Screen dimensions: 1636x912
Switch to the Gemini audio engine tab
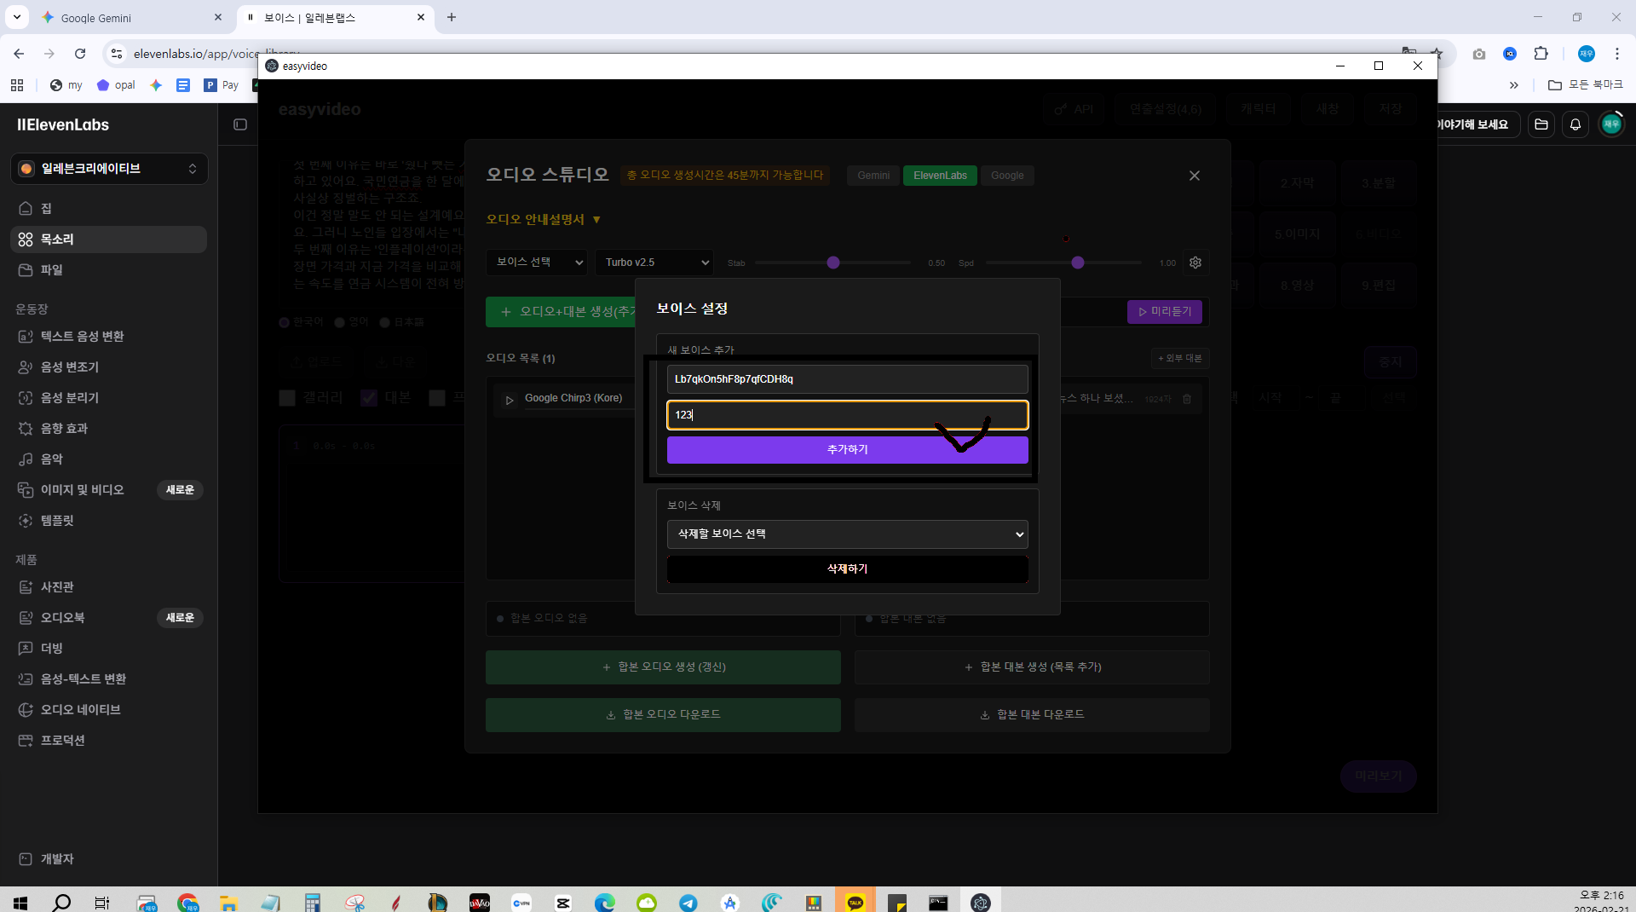point(873,176)
